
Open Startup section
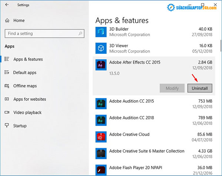pyautogui.click(x=20, y=126)
